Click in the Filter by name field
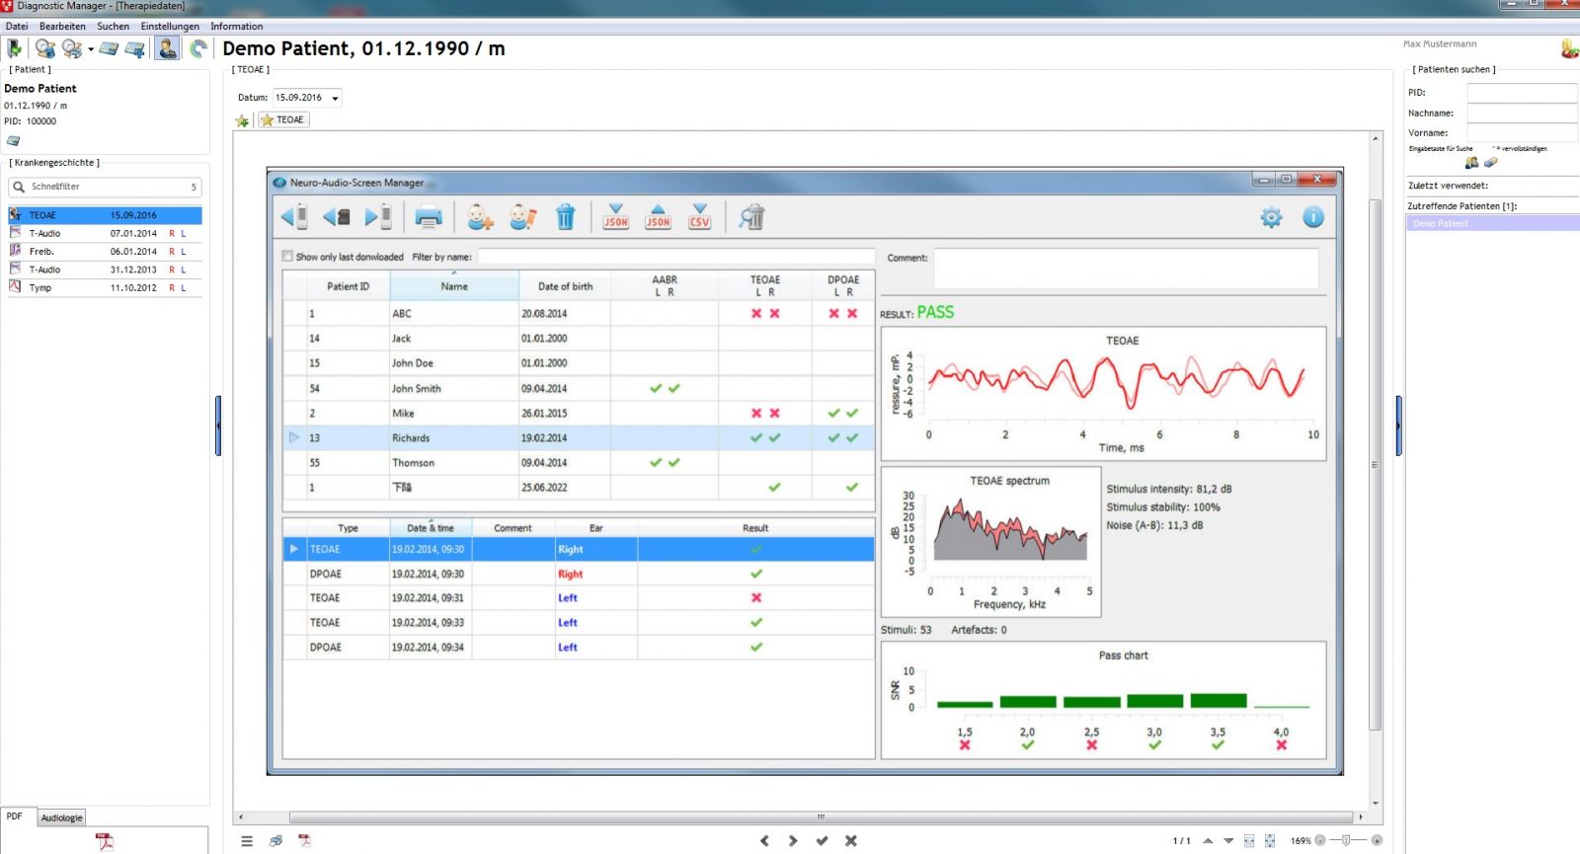 (676, 257)
